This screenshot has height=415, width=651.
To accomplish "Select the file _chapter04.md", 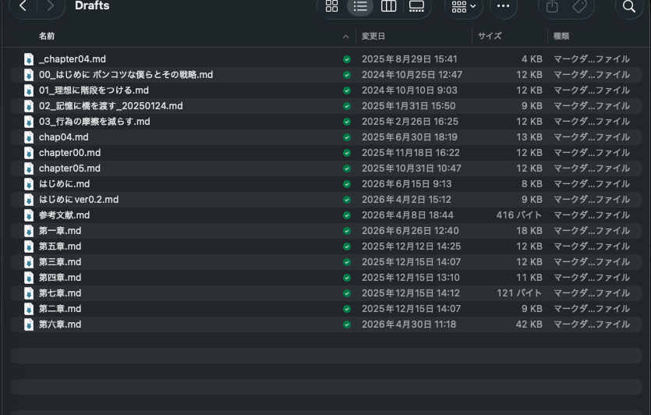I will [x=73, y=59].
